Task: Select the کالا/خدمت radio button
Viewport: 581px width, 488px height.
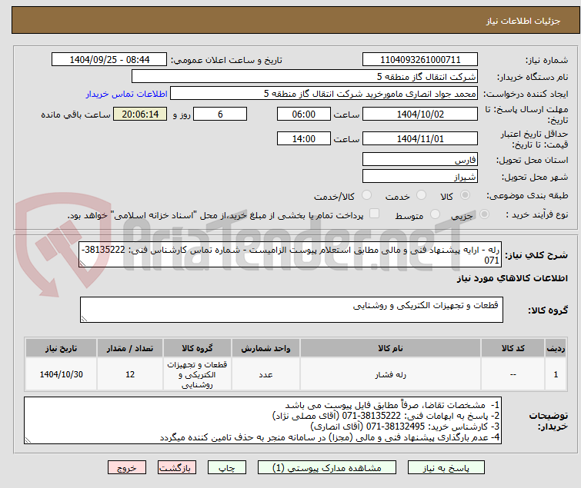Action: 366,194
